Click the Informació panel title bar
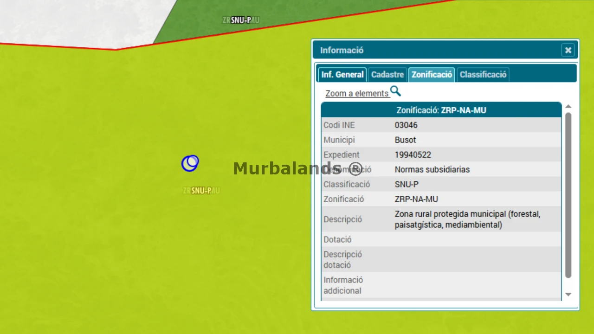The width and height of the screenshot is (594, 334). pos(436,50)
